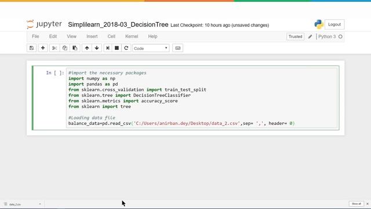Click the Jupyter logo
This screenshot has width=371, height=209.
[44, 24]
